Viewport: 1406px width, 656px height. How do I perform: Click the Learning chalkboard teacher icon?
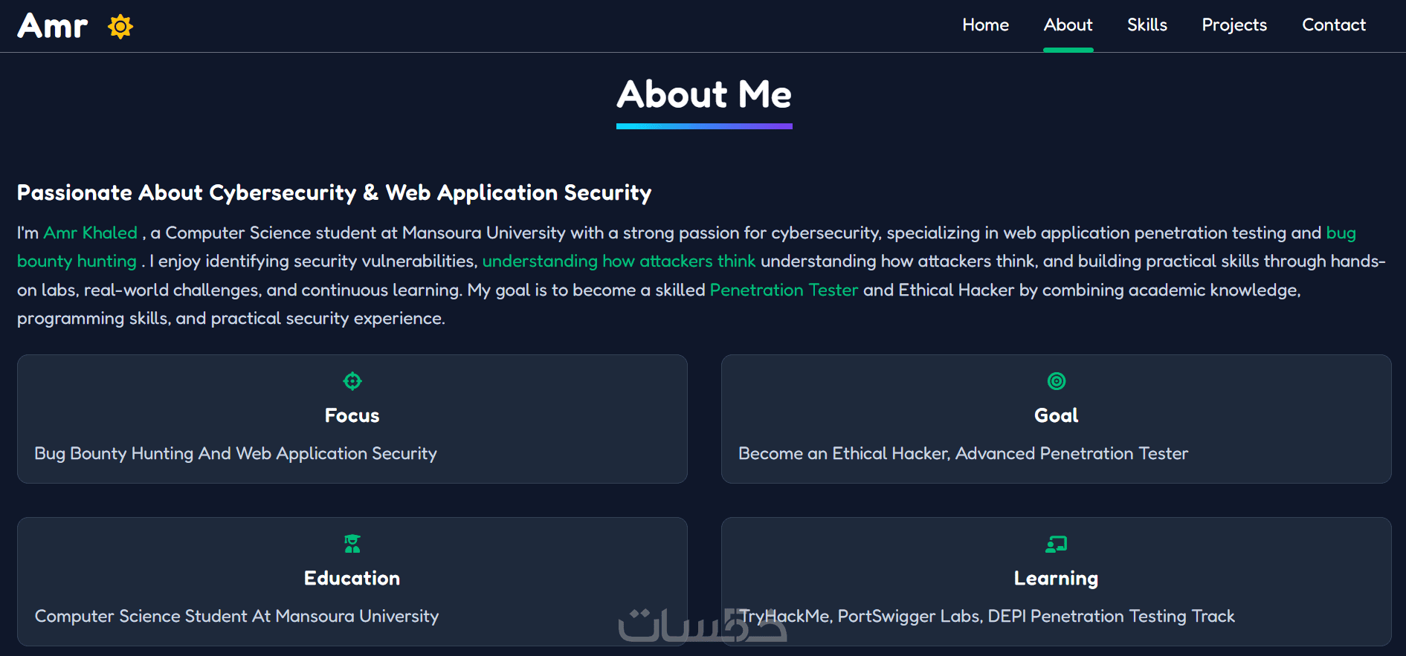[x=1057, y=544]
